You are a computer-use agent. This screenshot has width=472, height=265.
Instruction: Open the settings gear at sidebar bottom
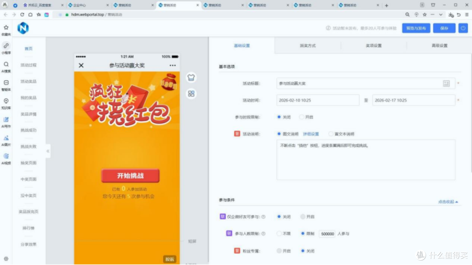6,259
